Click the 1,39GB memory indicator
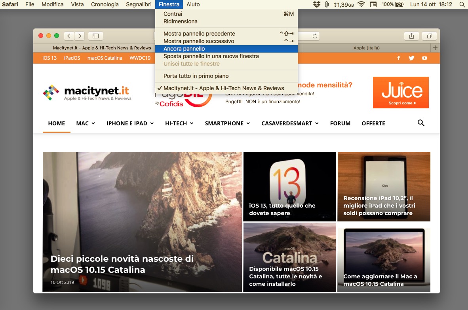Image resolution: width=468 pixels, height=310 pixels. click(344, 4)
